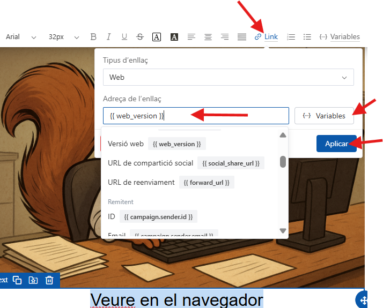The image size is (383, 308).
Task: Select URL de compartició social variable
Action: (186, 163)
